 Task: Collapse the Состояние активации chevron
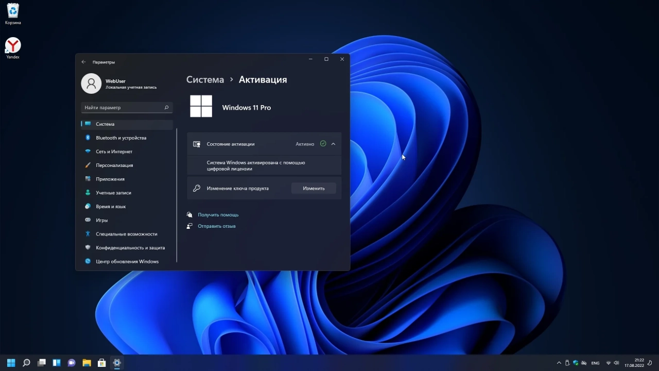(333, 144)
